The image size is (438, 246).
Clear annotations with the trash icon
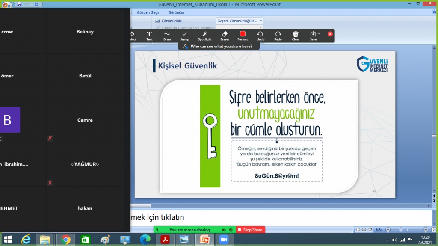tap(296, 36)
